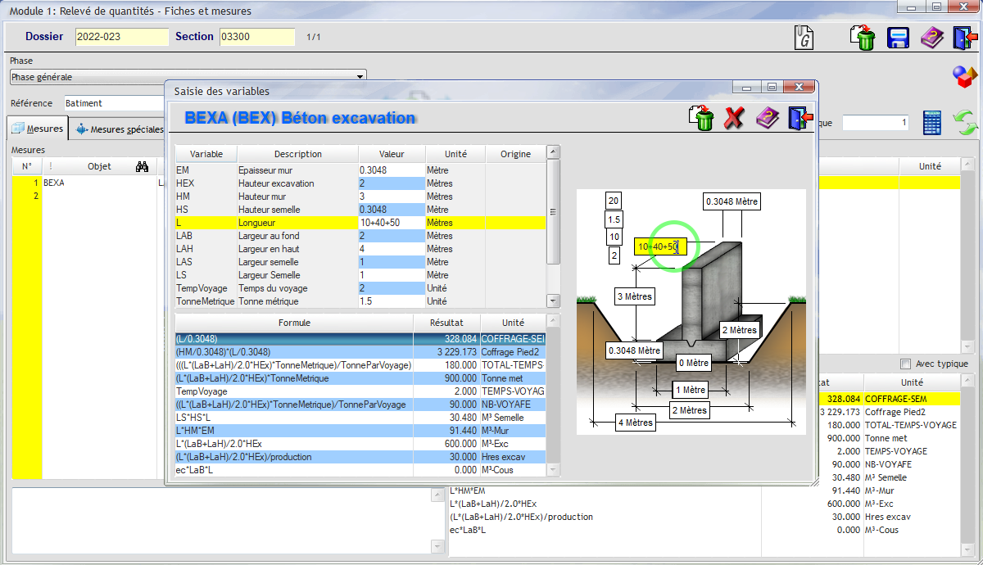Open the Phase générale dropdown
This screenshot has height=565, width=983.
click(360, 77)
